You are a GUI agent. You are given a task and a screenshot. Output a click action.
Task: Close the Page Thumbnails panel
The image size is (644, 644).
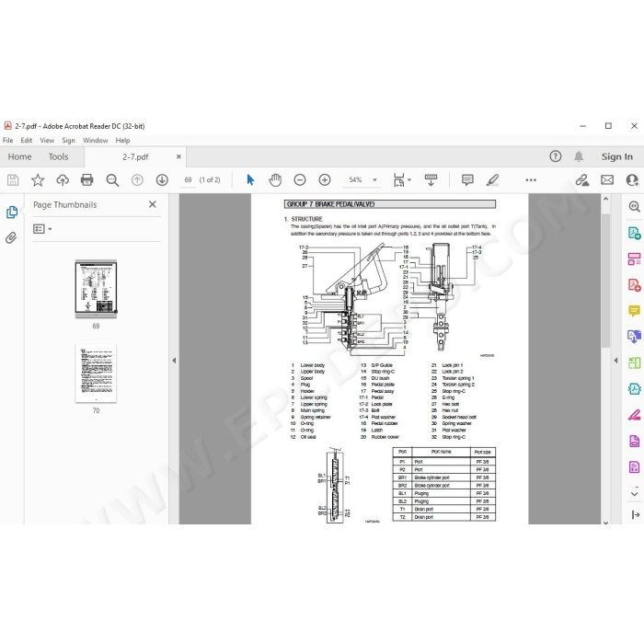point(153,204)
